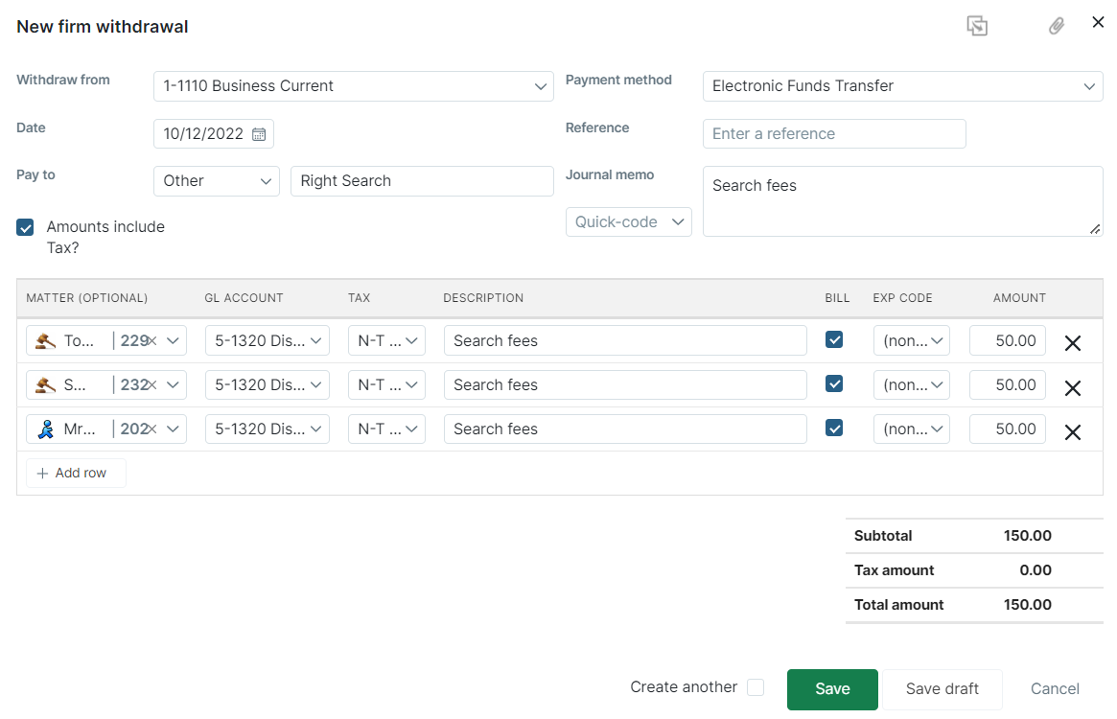Click the journal memo resize handle
Screen dimensions: 1117x719
[1095, 229]
